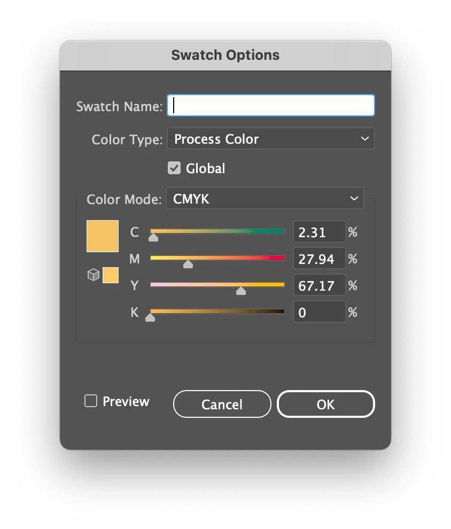The width and height of the screenshot is (451, 529).
Task: Click the Yellow slider handle
Action: [241, 291]
